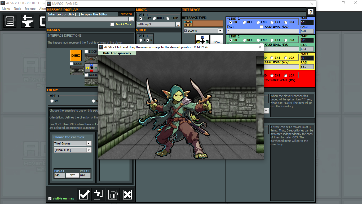
Task: Click the X cancel icon at bottom
Action: [x=127, y=195]
